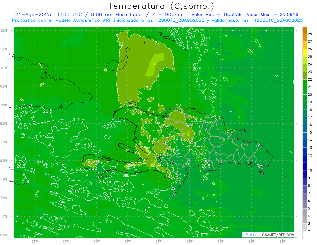Click the 22N latitude axis label

(4, 31)
